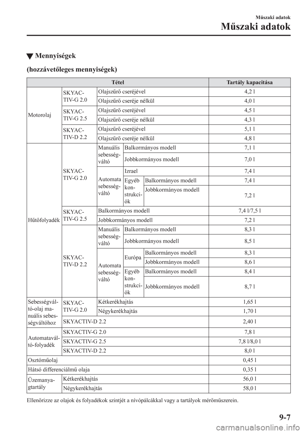
Task: Select the "0,45 l" capacity value
Action: (250, 360)
